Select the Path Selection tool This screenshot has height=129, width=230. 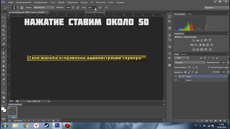point(4,88)
